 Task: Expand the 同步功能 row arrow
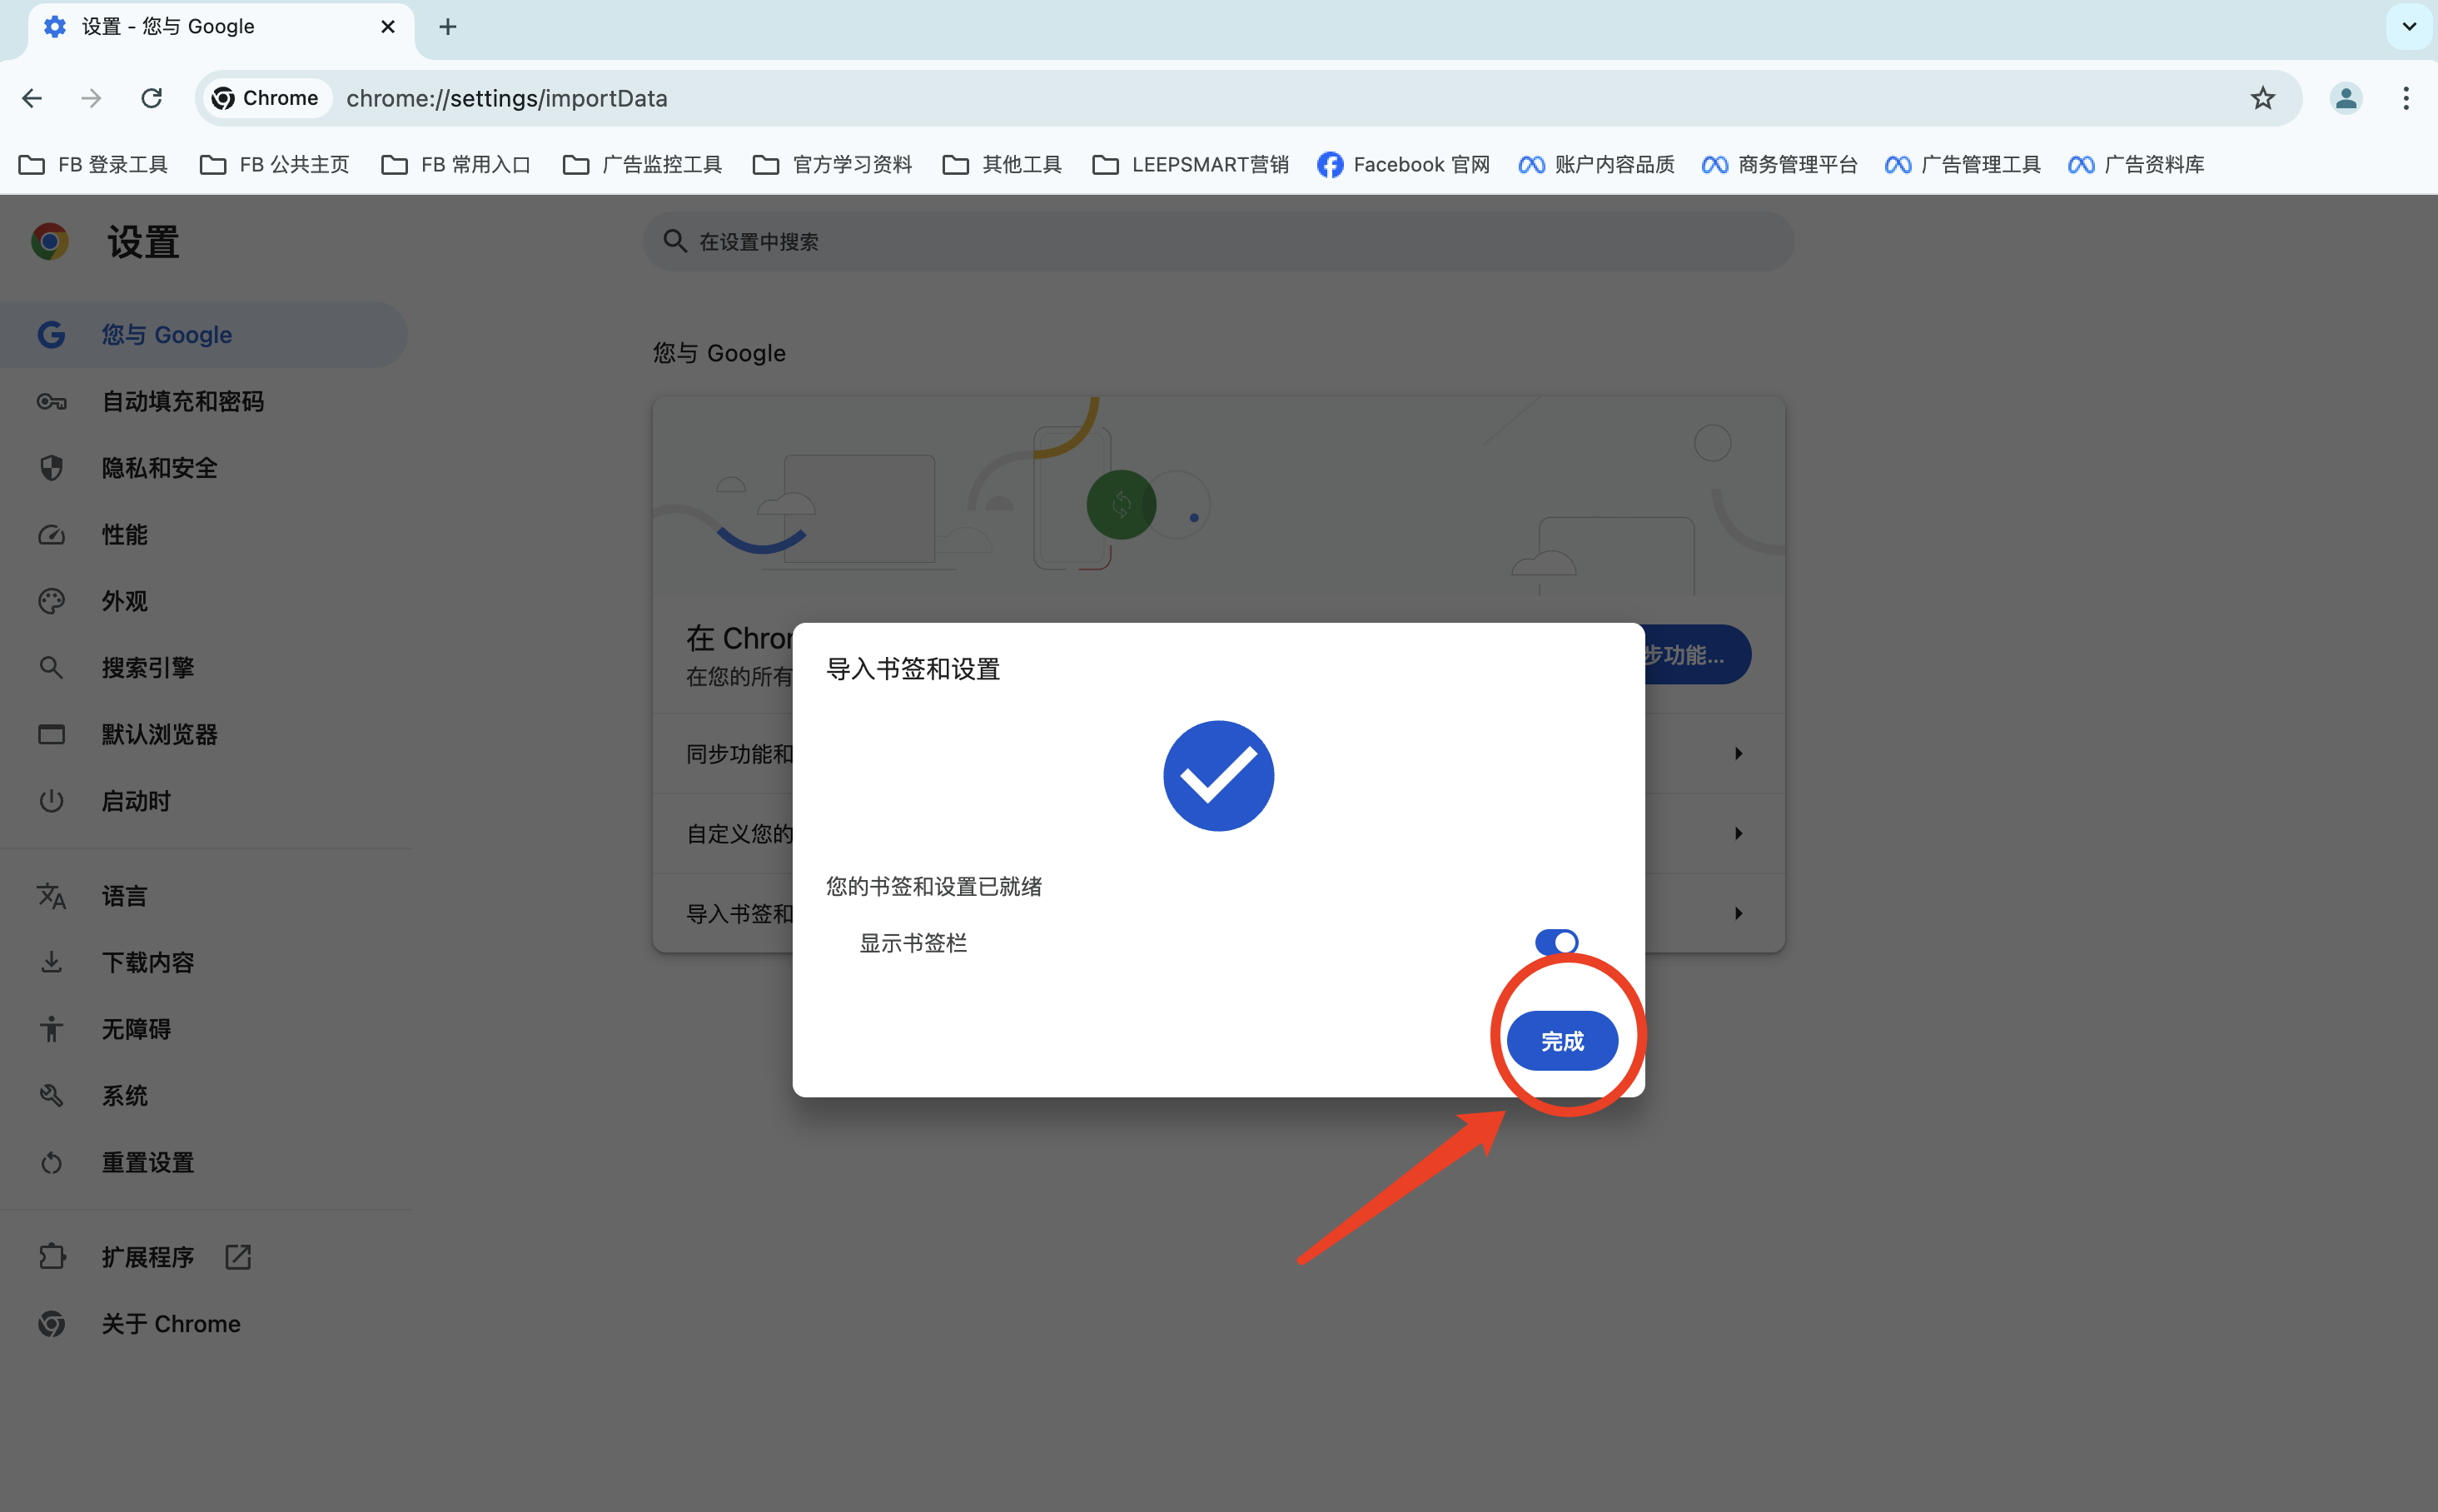click(1738, 753)
